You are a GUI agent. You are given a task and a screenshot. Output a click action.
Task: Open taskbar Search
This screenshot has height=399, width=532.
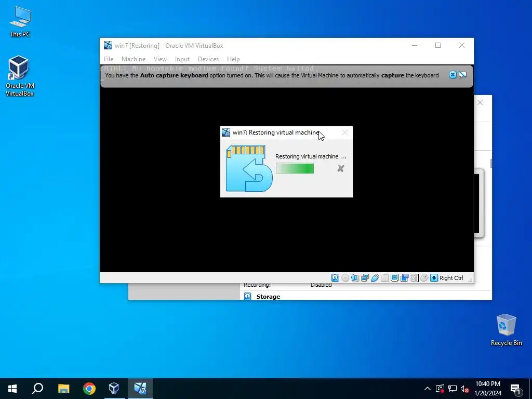point(37,389)
